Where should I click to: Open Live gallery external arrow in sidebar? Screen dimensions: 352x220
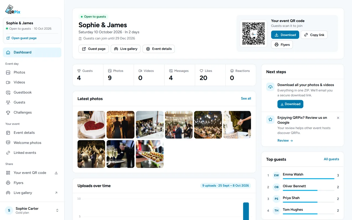pos(56,193)
